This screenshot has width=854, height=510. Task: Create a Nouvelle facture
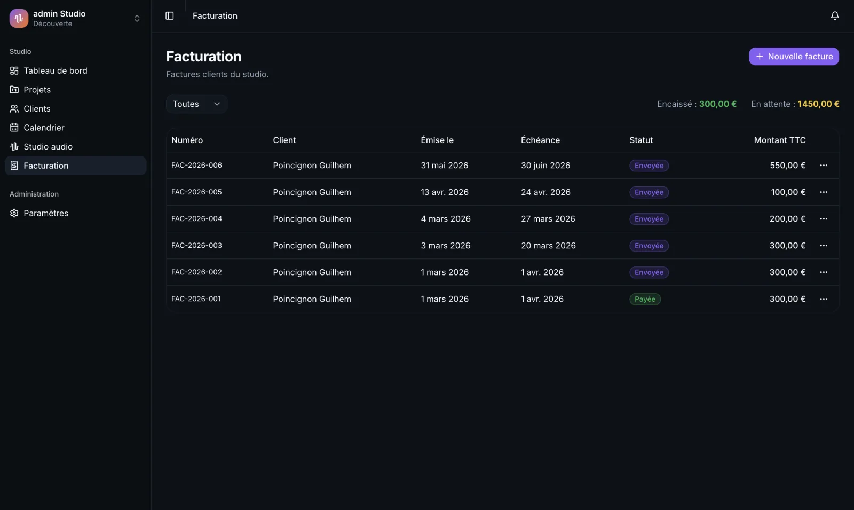pyautogui.click(x=794, y=57)
